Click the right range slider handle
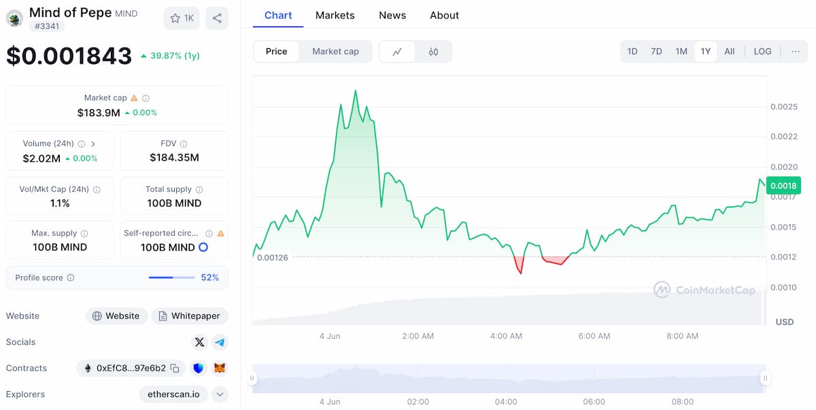The width and height of the screenshot is (816, 410). pos(765,378)
